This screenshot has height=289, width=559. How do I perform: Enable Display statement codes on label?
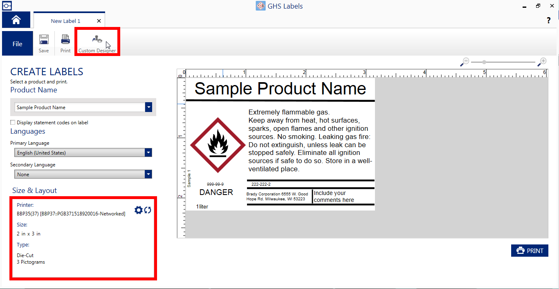[x=13, y=123]
